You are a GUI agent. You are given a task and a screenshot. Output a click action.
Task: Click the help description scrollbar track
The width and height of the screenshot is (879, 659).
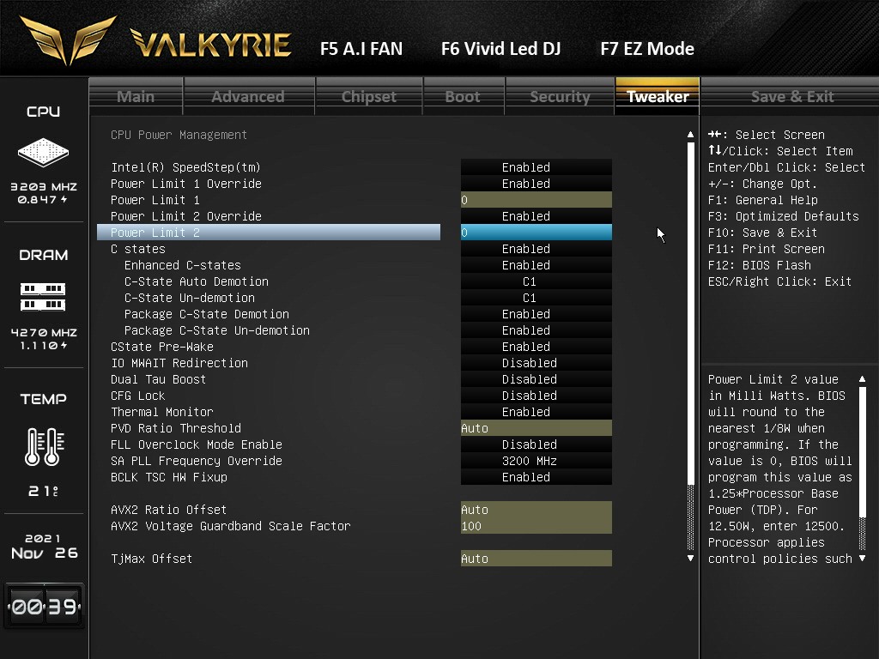(862, 469)
